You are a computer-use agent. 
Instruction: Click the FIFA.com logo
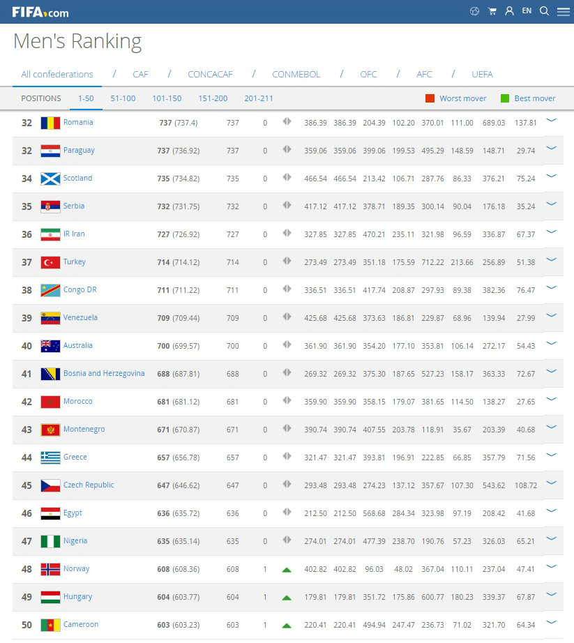coord(40,12)
